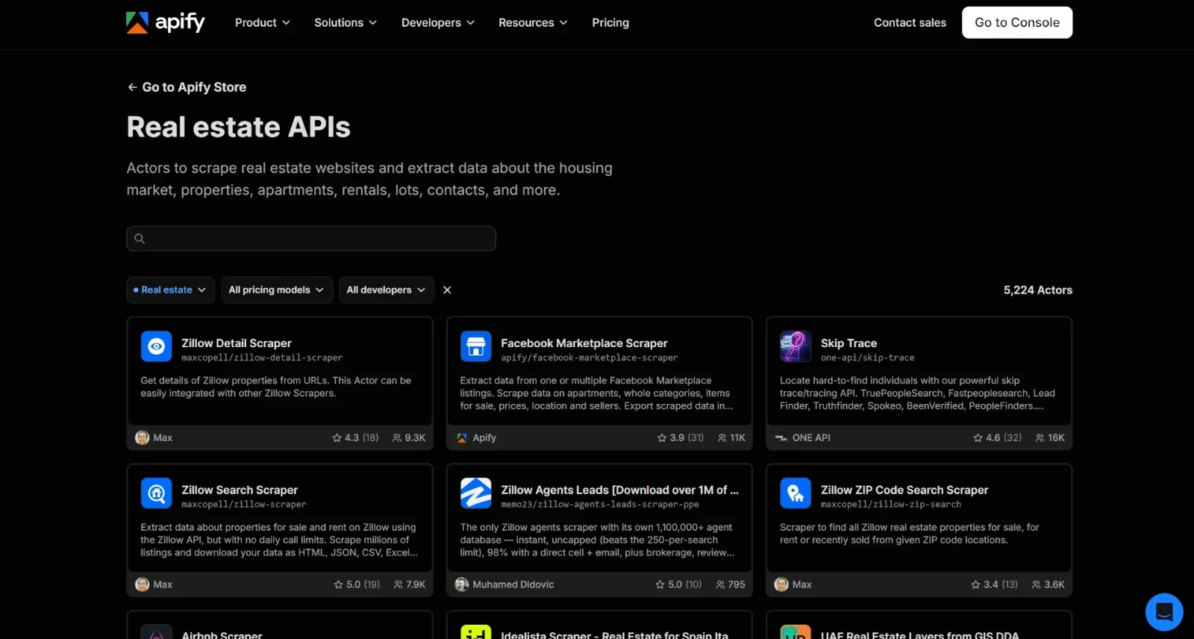Open the Facebook Marketplace Scraper title
1194x639 pixels.
click(x=584, y=343)
